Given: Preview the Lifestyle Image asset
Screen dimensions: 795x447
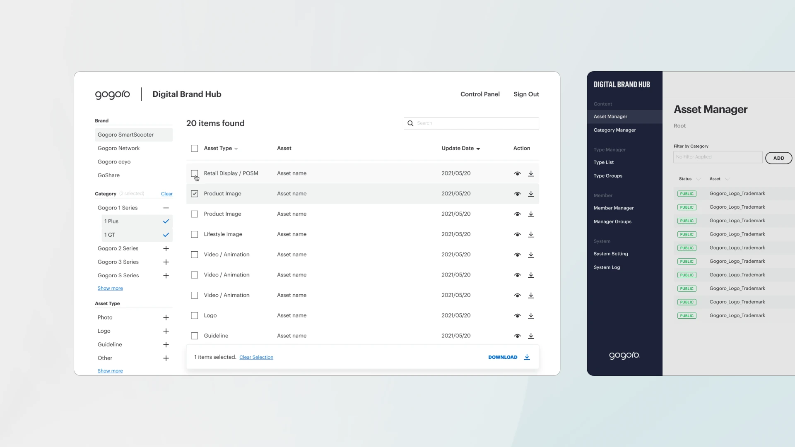Looking at the screenshot, I should (517, 234).
